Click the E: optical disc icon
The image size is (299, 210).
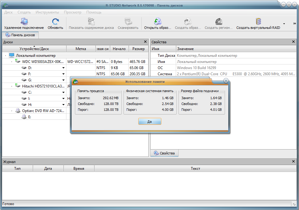(x=24, y=117)
